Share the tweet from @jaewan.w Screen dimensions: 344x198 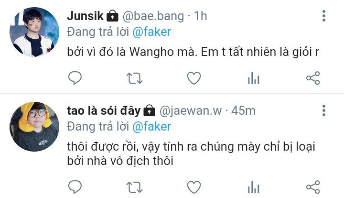pos(313,187)
